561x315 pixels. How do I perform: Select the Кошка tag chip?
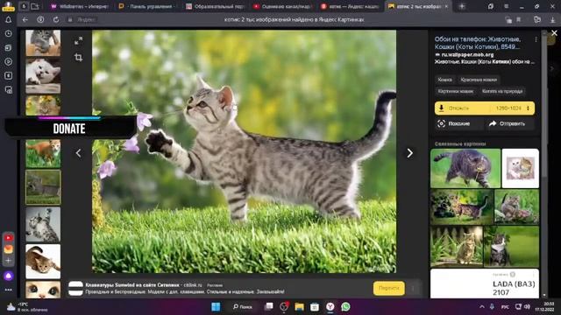(x=444, y=80)
